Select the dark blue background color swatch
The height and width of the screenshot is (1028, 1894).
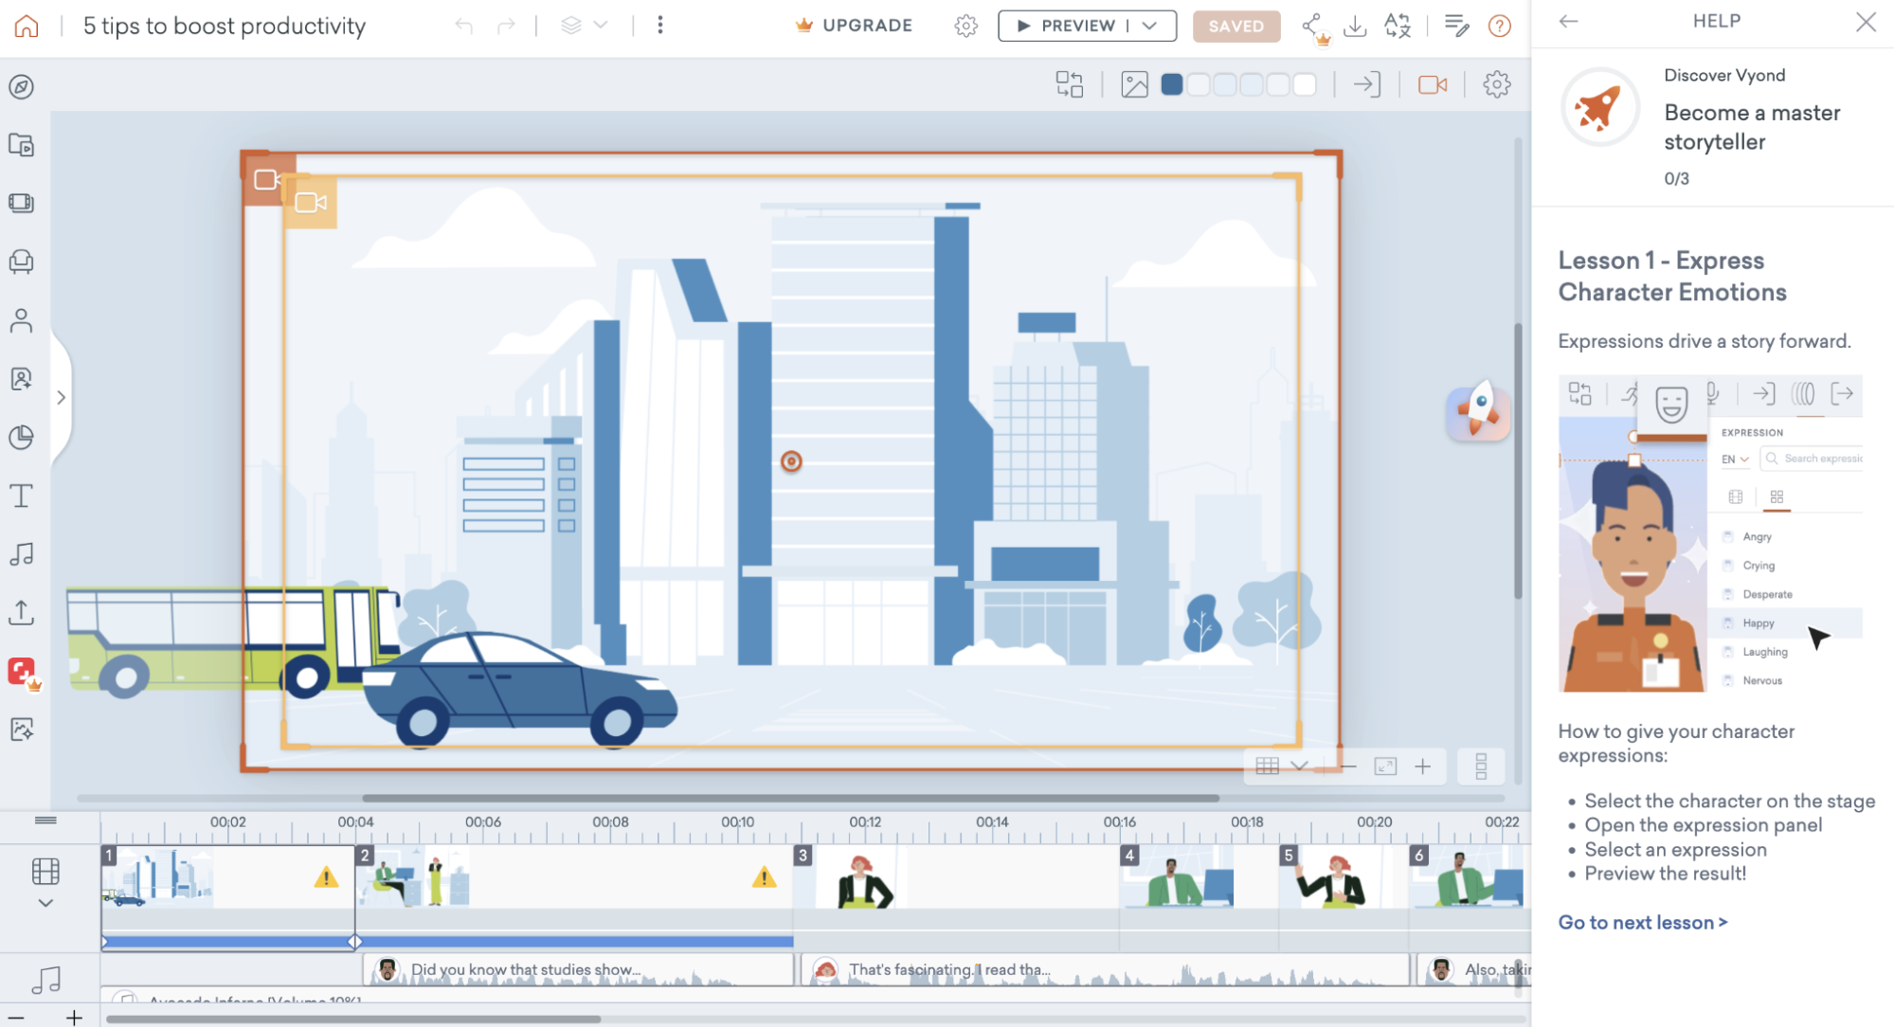point(1171,83)
